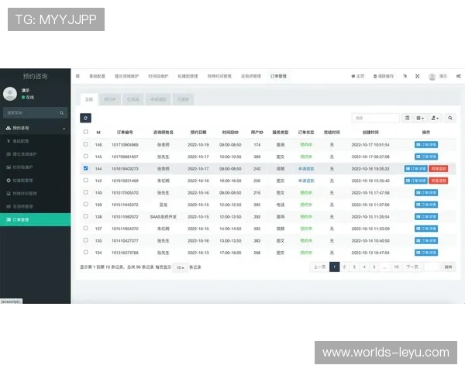Check the select-all checkbox in table header
465x372 pixels.
click(85, 133)
